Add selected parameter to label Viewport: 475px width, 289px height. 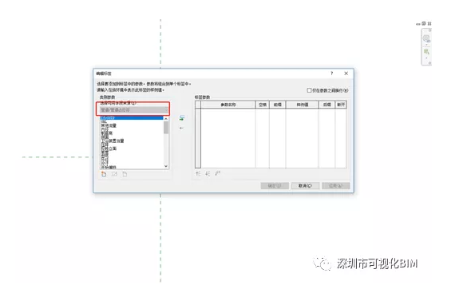coord(182,118)
